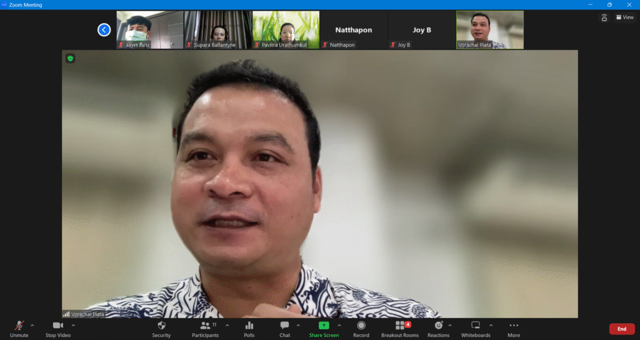Select Supara Ballantyne's video thumbnail
The height and width of the screenshot is (340, 640).
[x=218, y=29]
